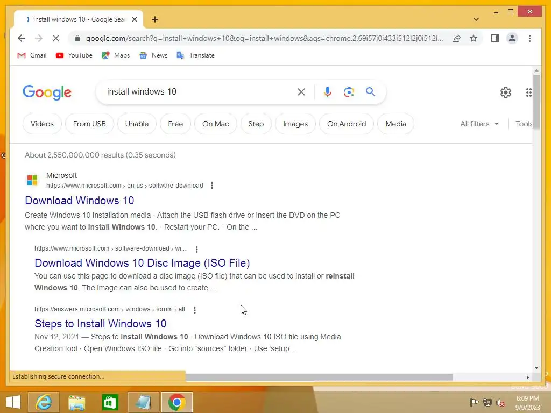Open more options for answers.microsoft.com result
This screenshot has height=413, width=551.
pos(195,310)
